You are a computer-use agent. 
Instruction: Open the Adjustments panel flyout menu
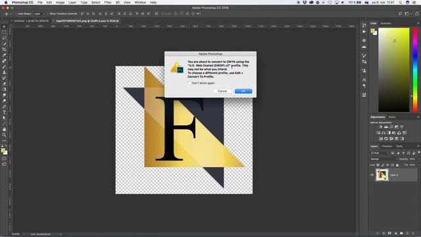tap(418, 117)
